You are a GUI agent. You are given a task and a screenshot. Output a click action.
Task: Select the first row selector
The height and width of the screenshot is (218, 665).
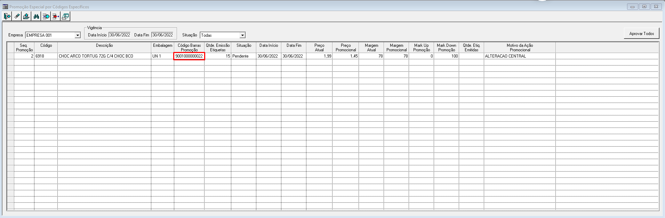click(10, 56)
